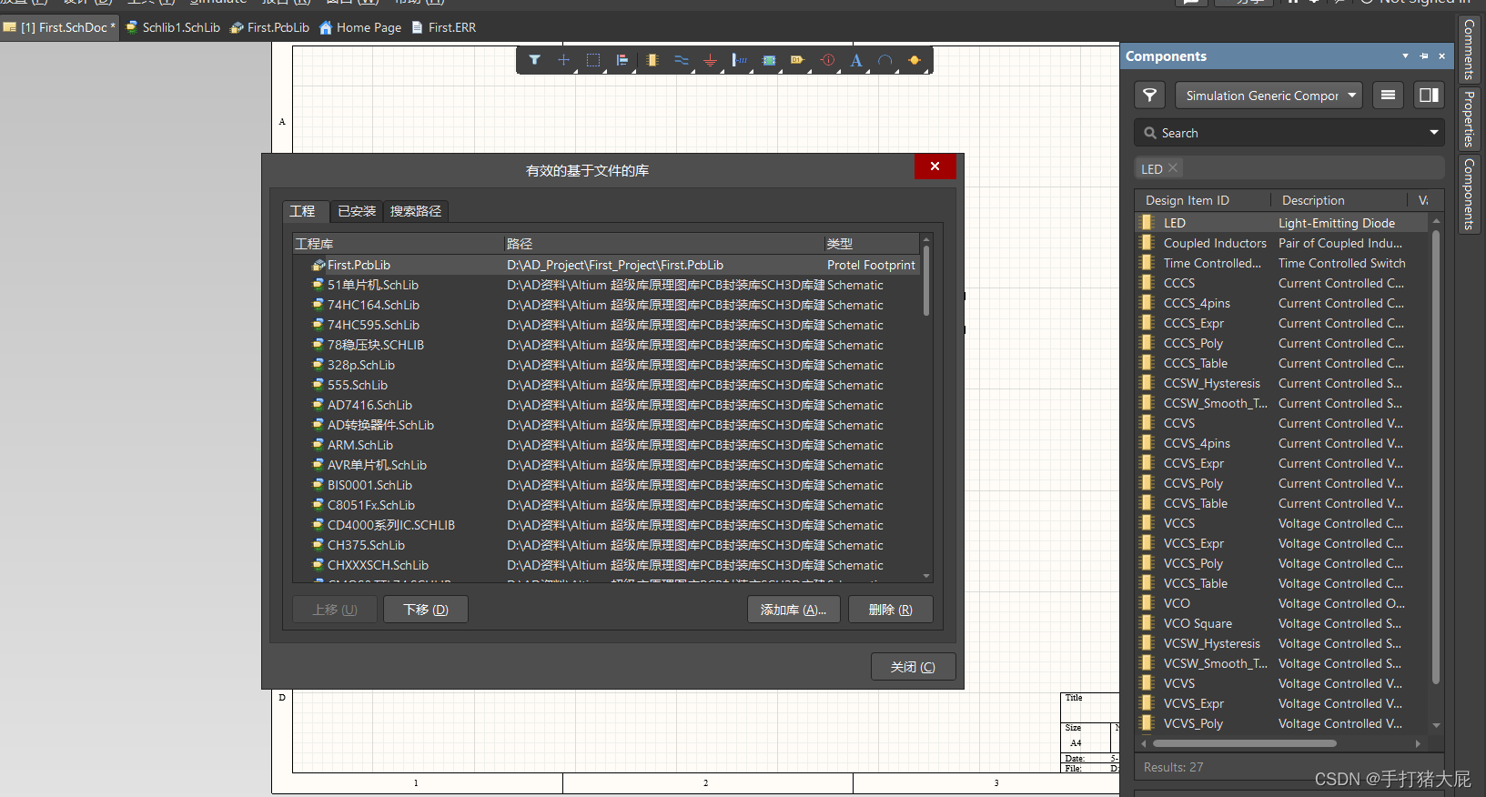Switch to the 已安装 tab
The height and width of the screenshot is (797, 1486).
(357, 211)
